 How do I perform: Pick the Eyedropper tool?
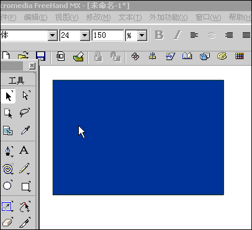coord(25,130)
